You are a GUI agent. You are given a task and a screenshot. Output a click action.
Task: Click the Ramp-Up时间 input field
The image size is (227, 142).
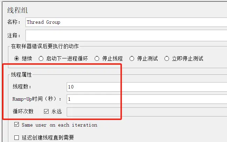(x=147, y=99)
